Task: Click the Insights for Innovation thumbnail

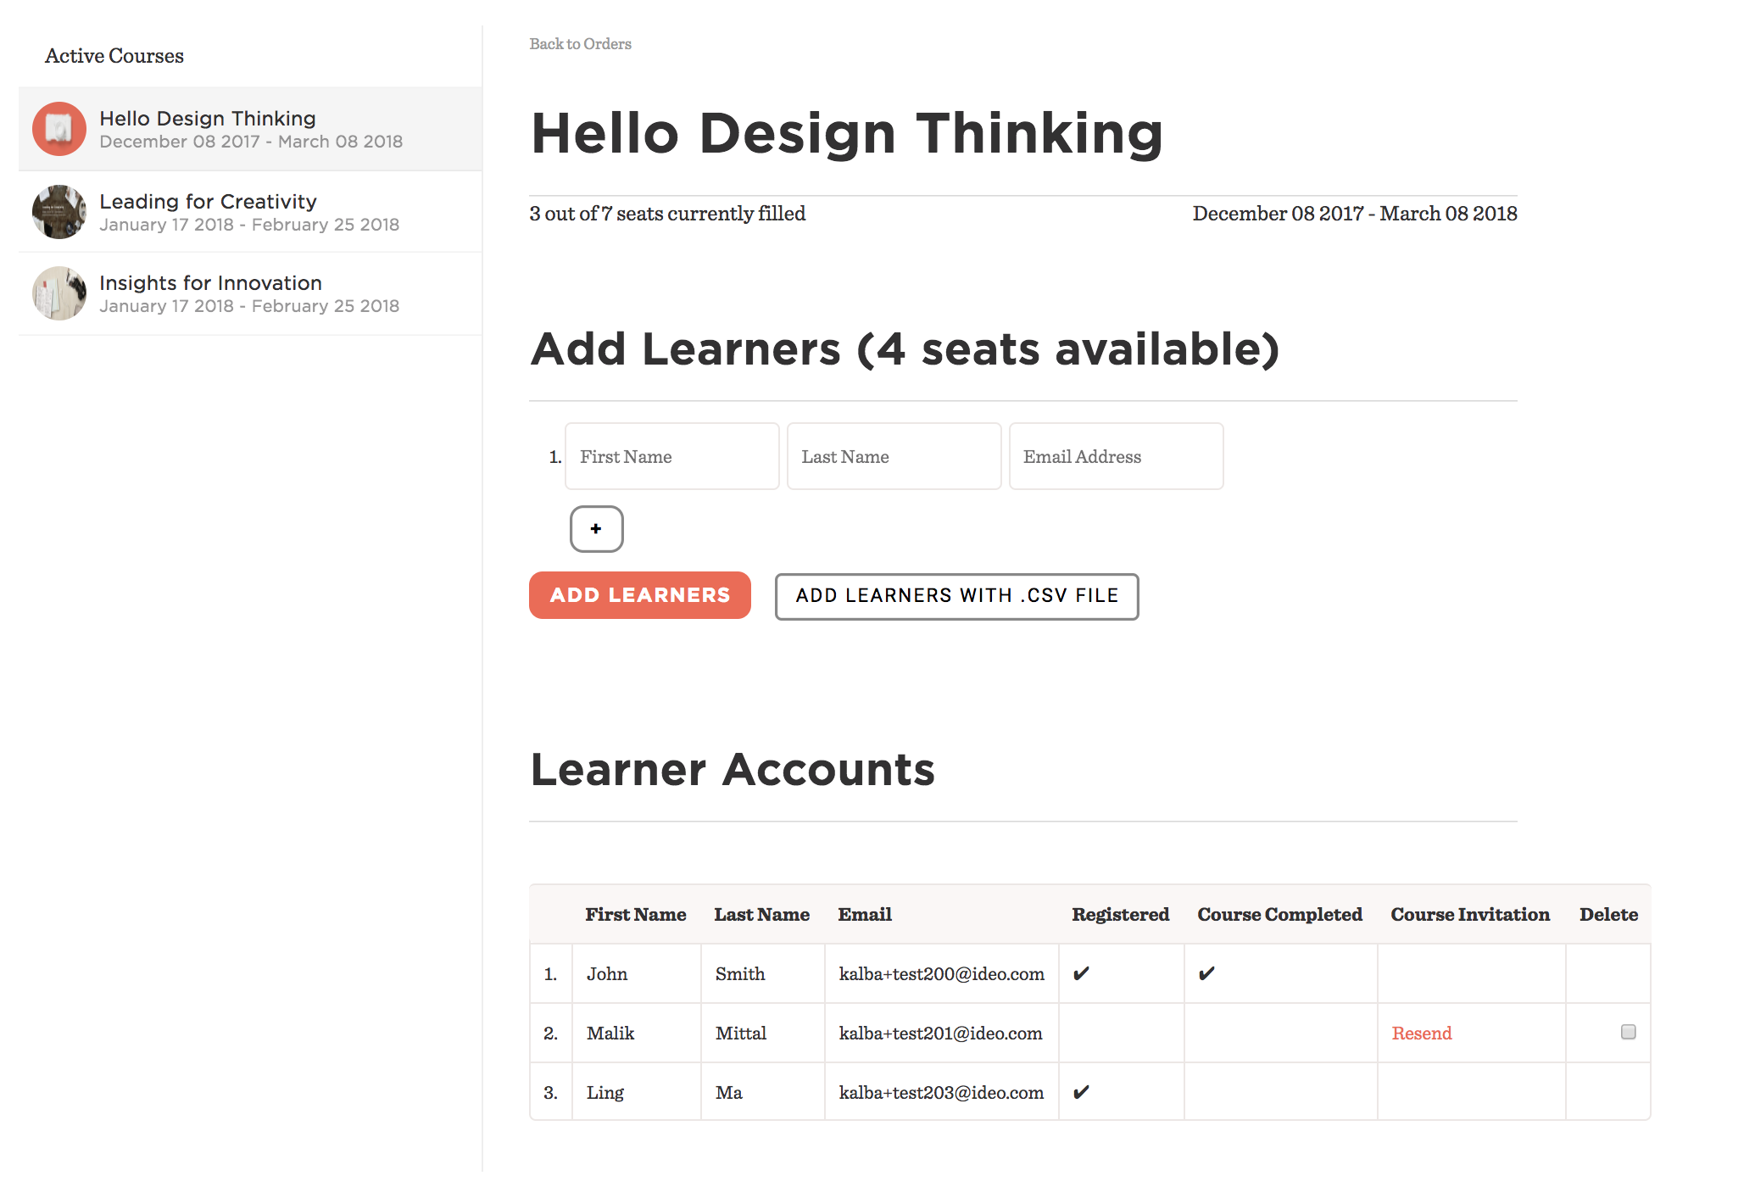Action: 58,293
